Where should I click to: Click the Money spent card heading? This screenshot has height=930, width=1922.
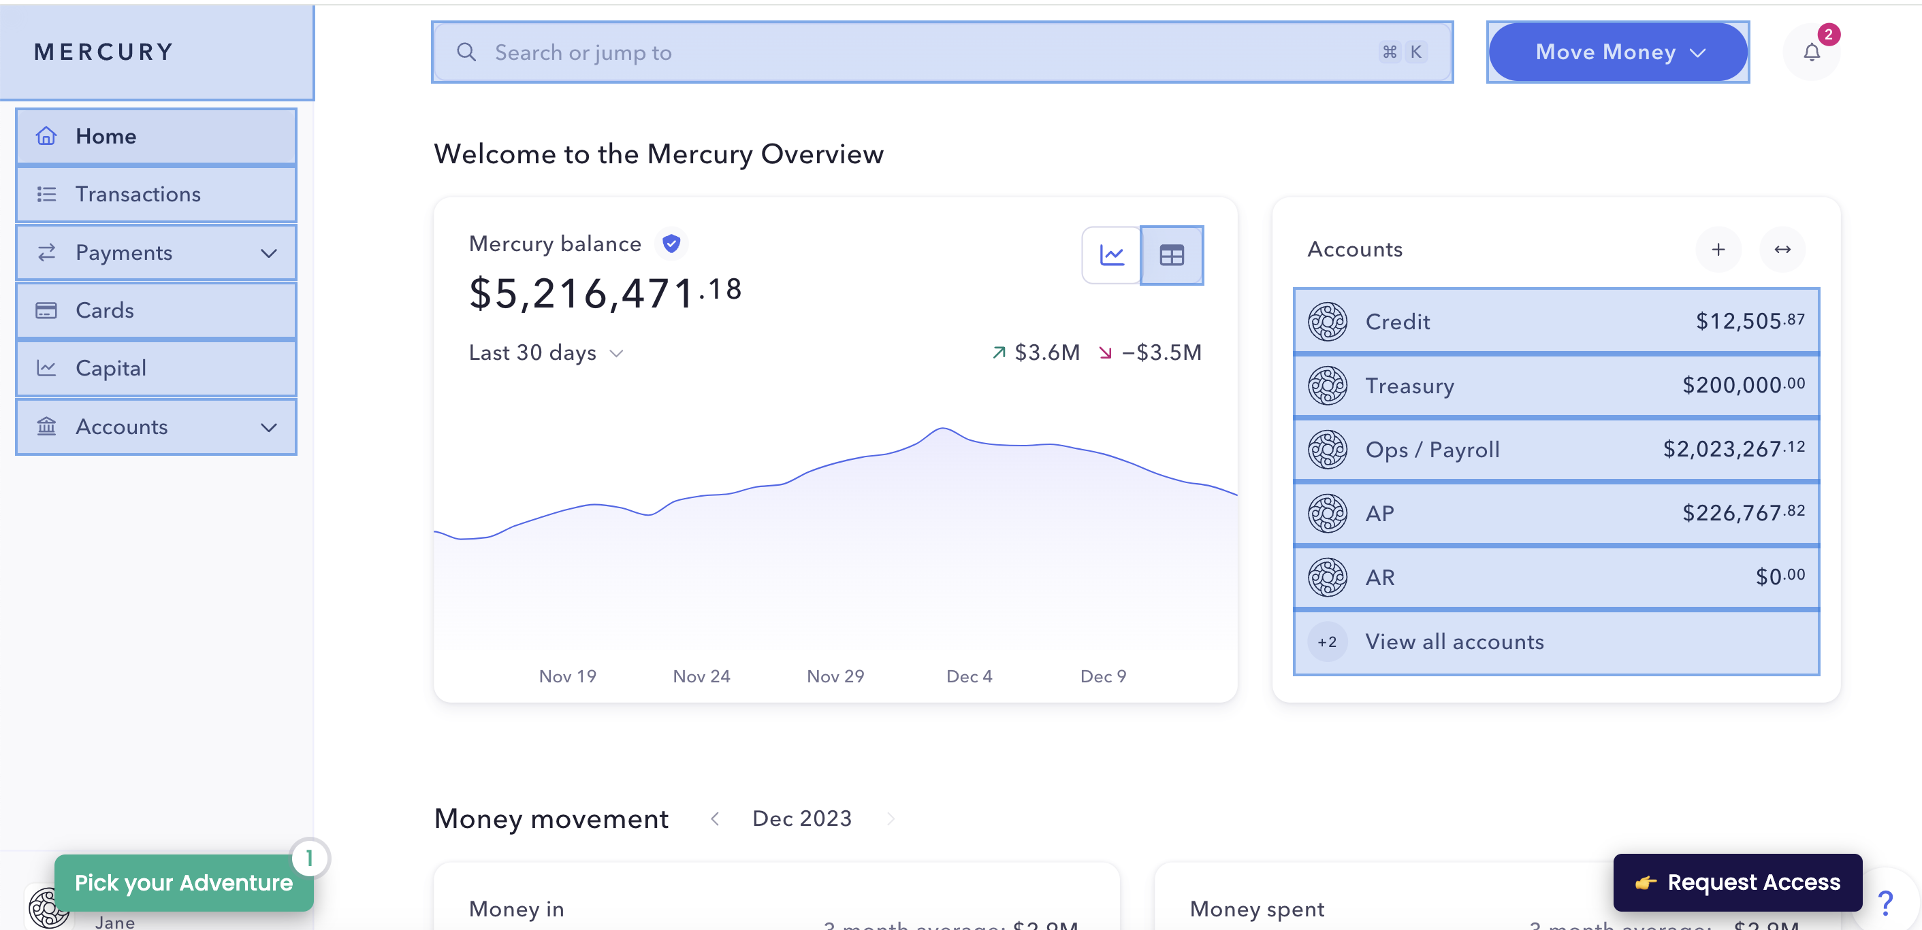point(1258,909)
